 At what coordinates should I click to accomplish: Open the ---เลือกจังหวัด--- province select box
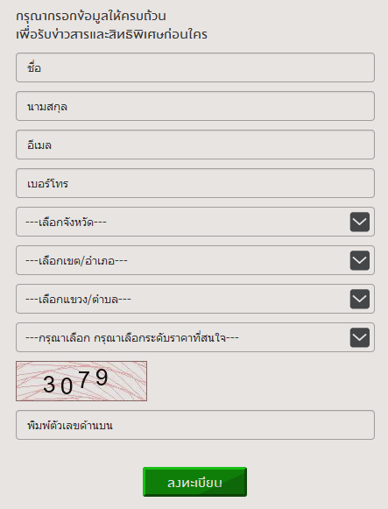(195, 222)
